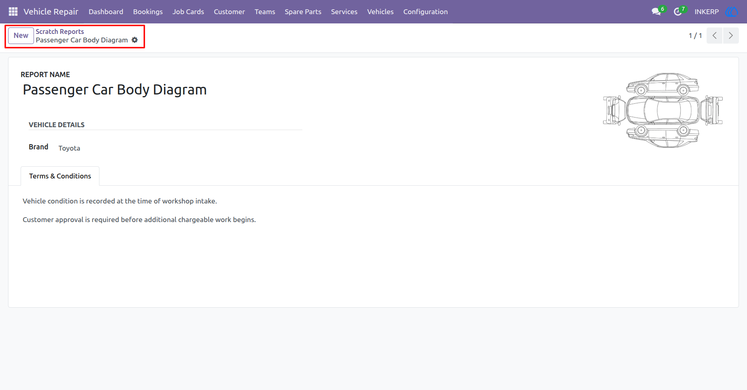
Task: Click the VEHICLE DETAILS section heading
Action: point(57,125)
